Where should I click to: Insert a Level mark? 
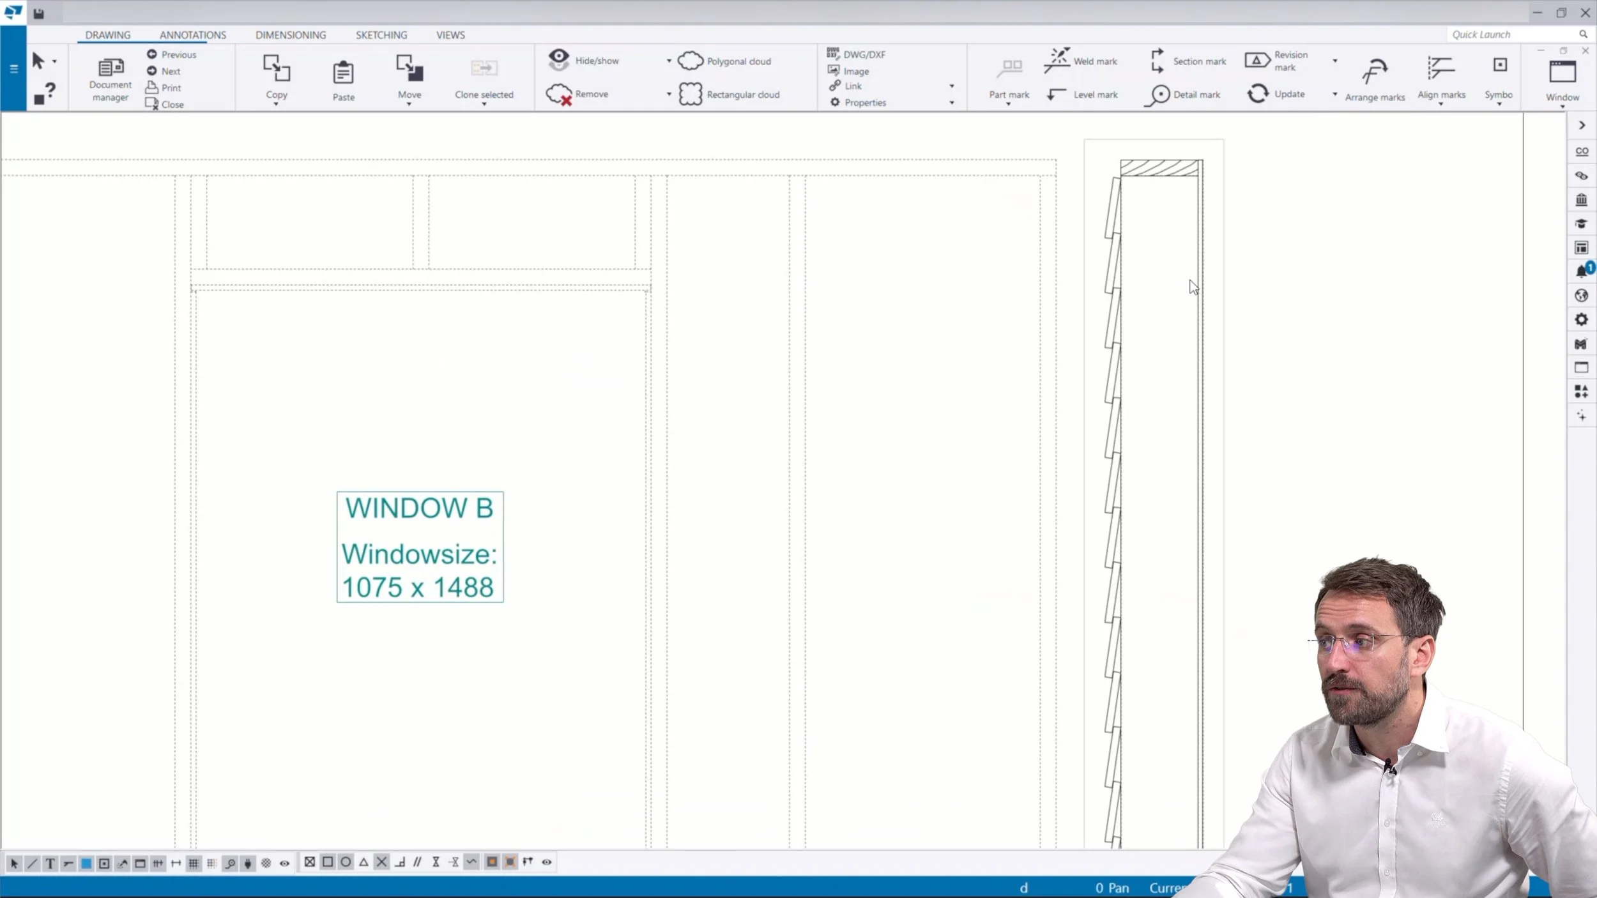tap(1083, 95)
